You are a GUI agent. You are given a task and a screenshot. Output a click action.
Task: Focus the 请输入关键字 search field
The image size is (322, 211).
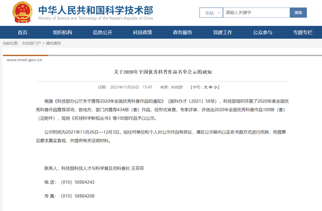pyautogui.click(x=256, y=13)
